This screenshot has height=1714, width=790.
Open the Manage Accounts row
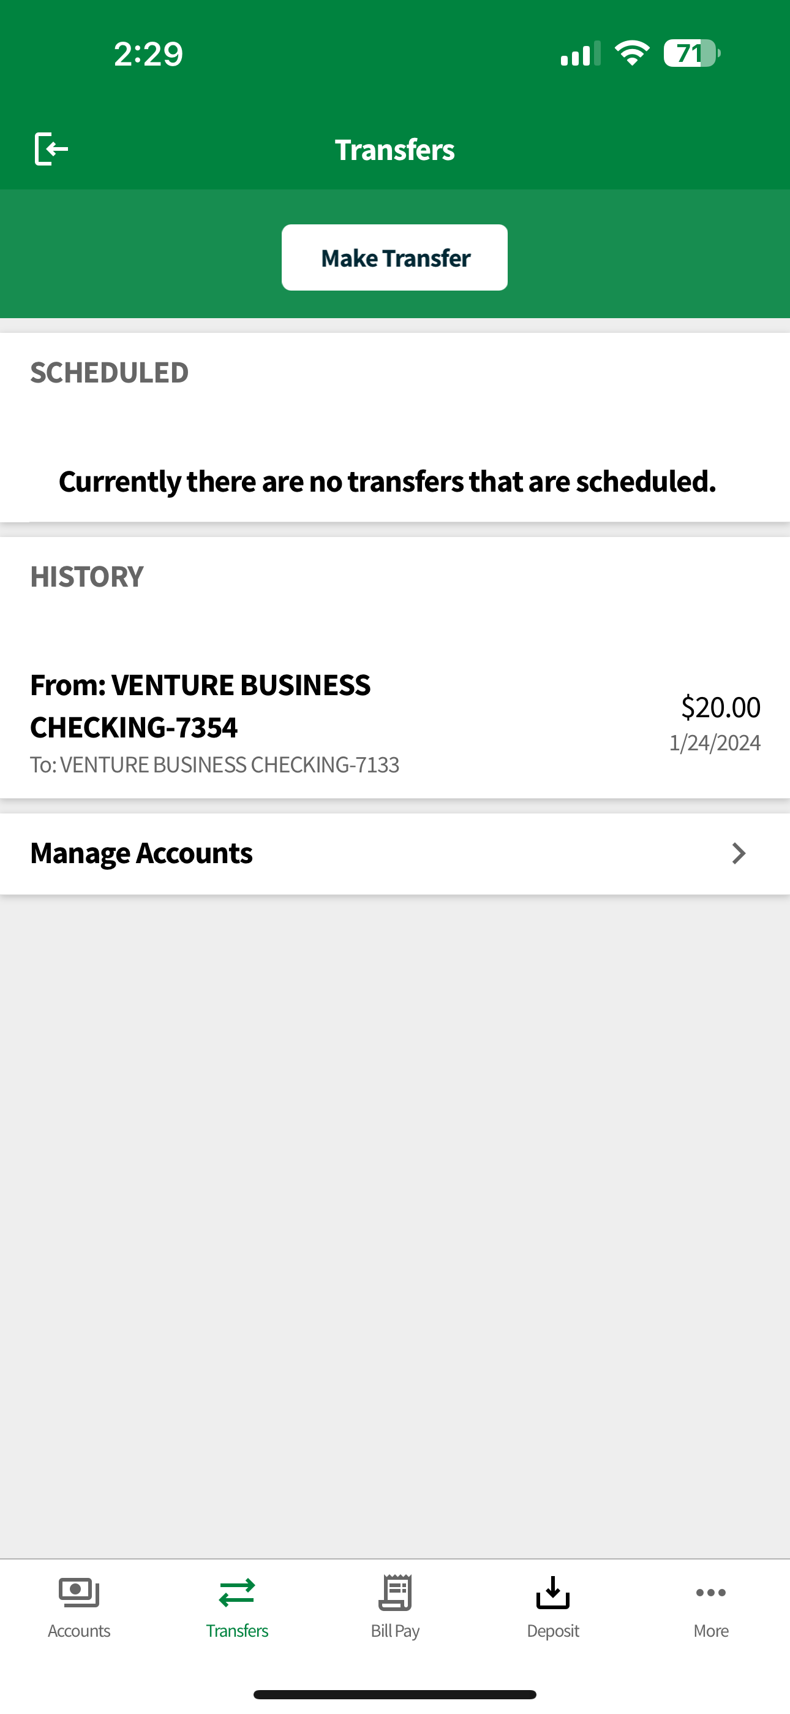[395, 854]
